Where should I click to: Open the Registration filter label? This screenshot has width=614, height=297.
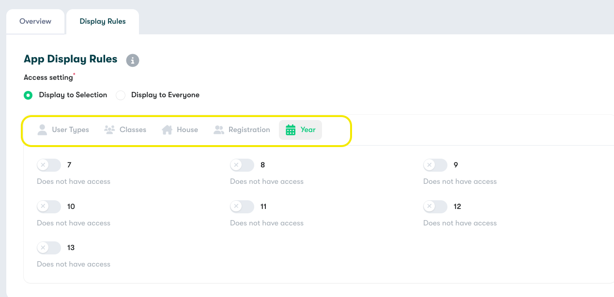249,130
